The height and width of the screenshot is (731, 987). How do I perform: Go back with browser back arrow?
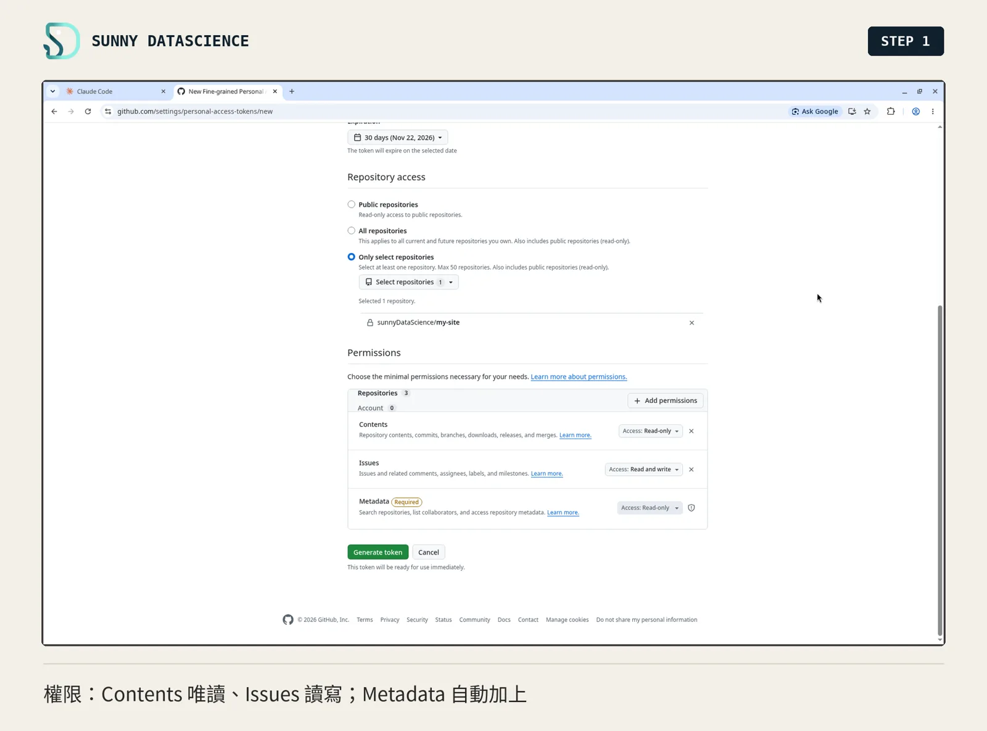[x=54, y=112]
